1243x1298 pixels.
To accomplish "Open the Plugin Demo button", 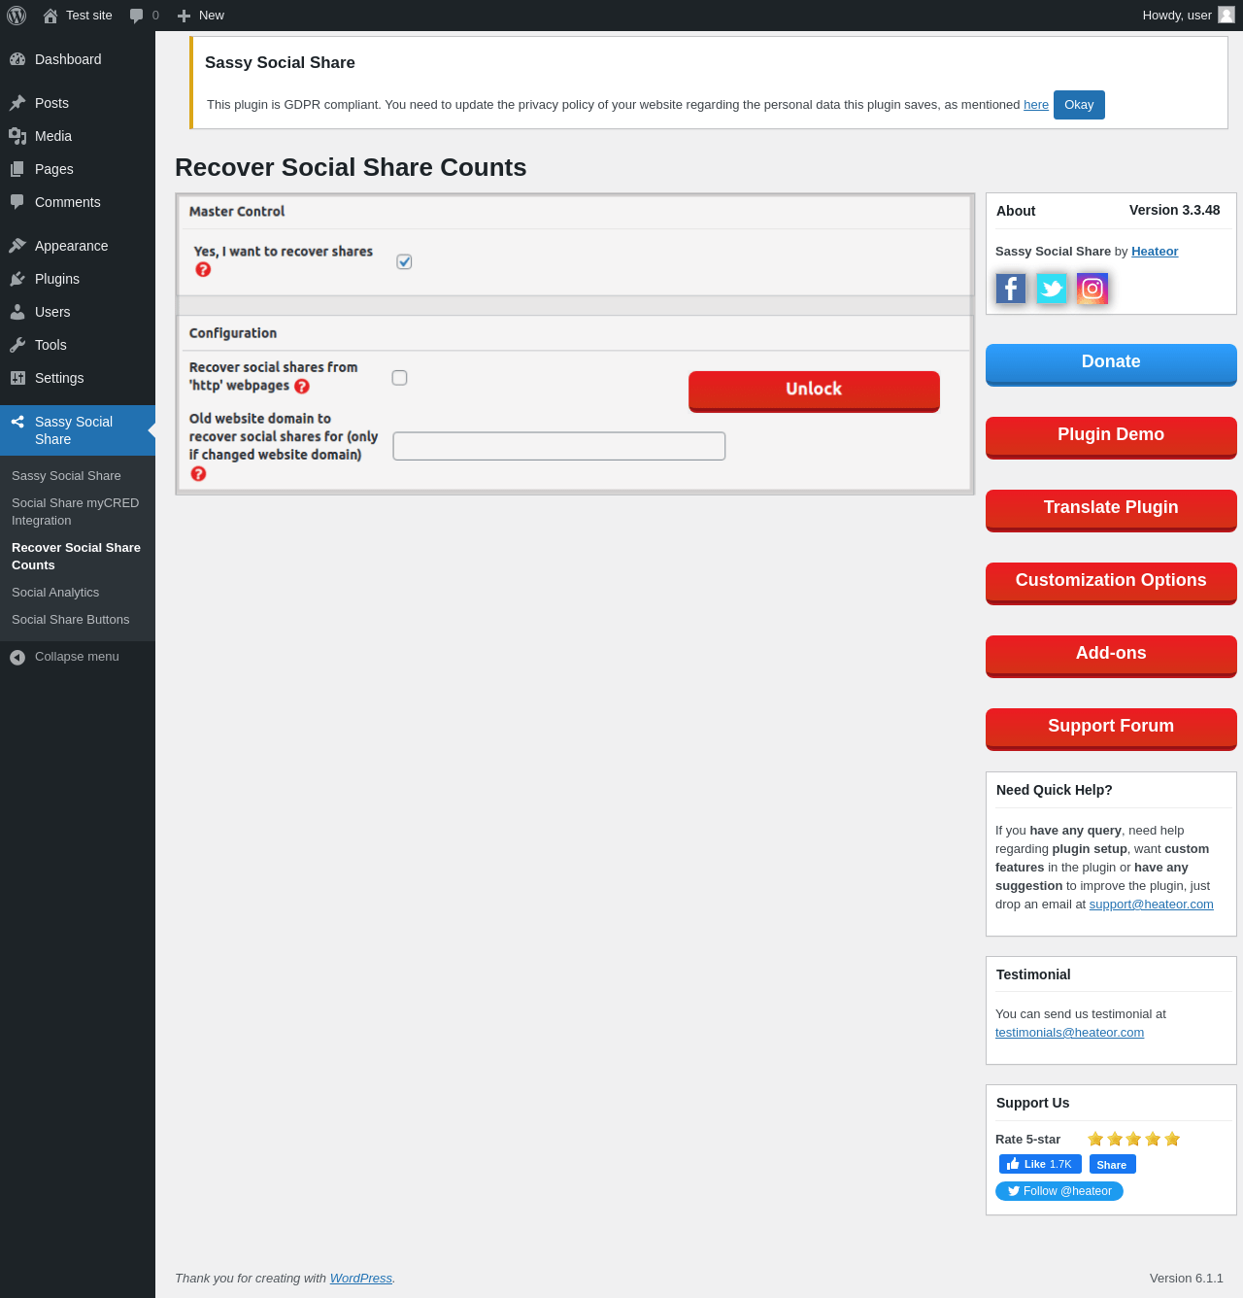I will coord(1111,437).
